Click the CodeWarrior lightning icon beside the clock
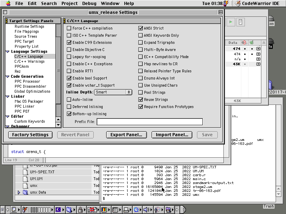This screenshot has width=286, height=214. coord(226,3)
